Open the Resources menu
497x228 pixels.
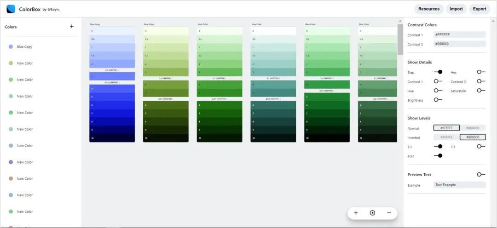point(429,9)
